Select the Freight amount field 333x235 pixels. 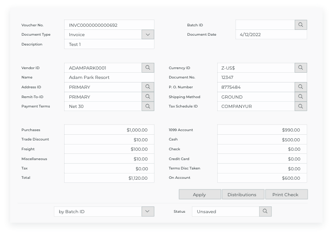[x=109, y=149]
